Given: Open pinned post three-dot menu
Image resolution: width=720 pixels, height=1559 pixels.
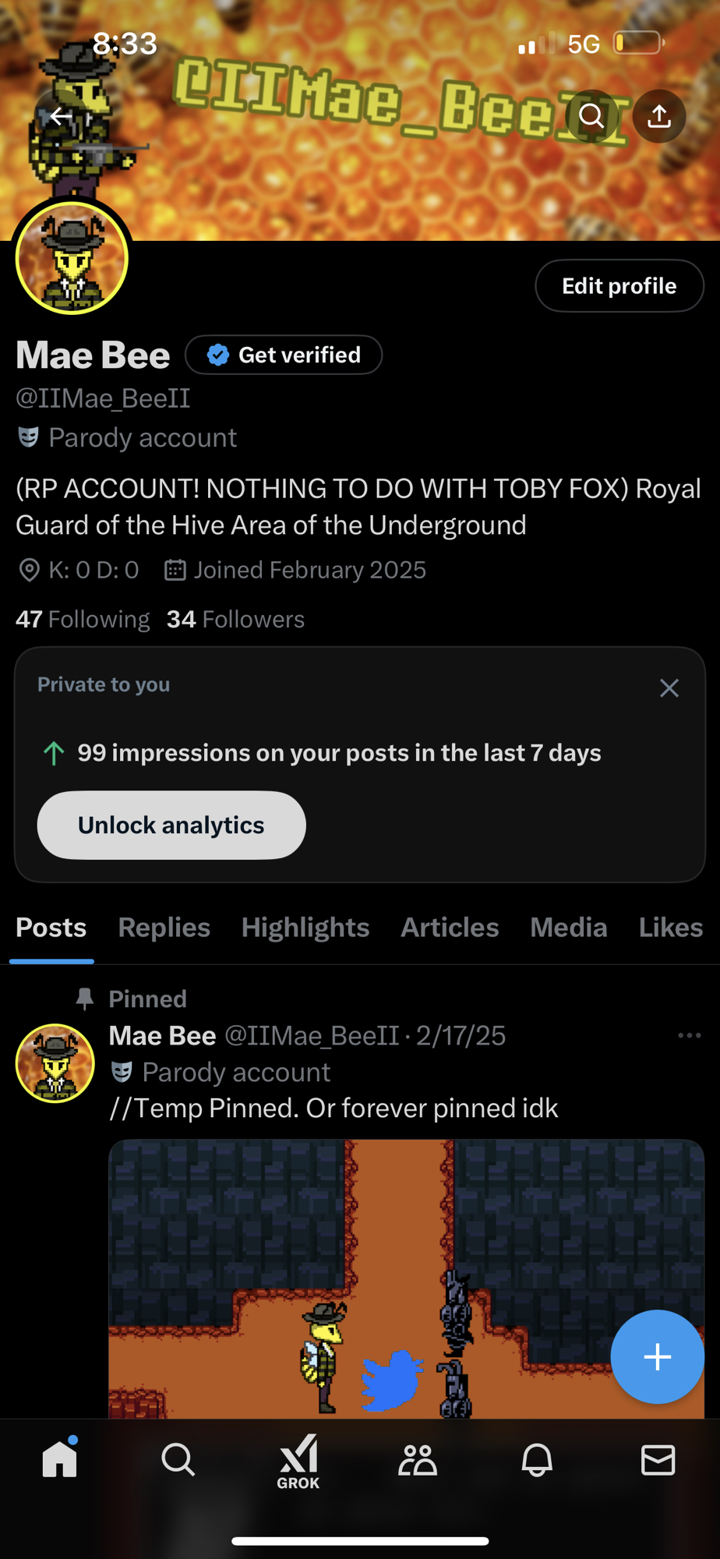Looking at the screenshot, I should tap(689, 1036).
